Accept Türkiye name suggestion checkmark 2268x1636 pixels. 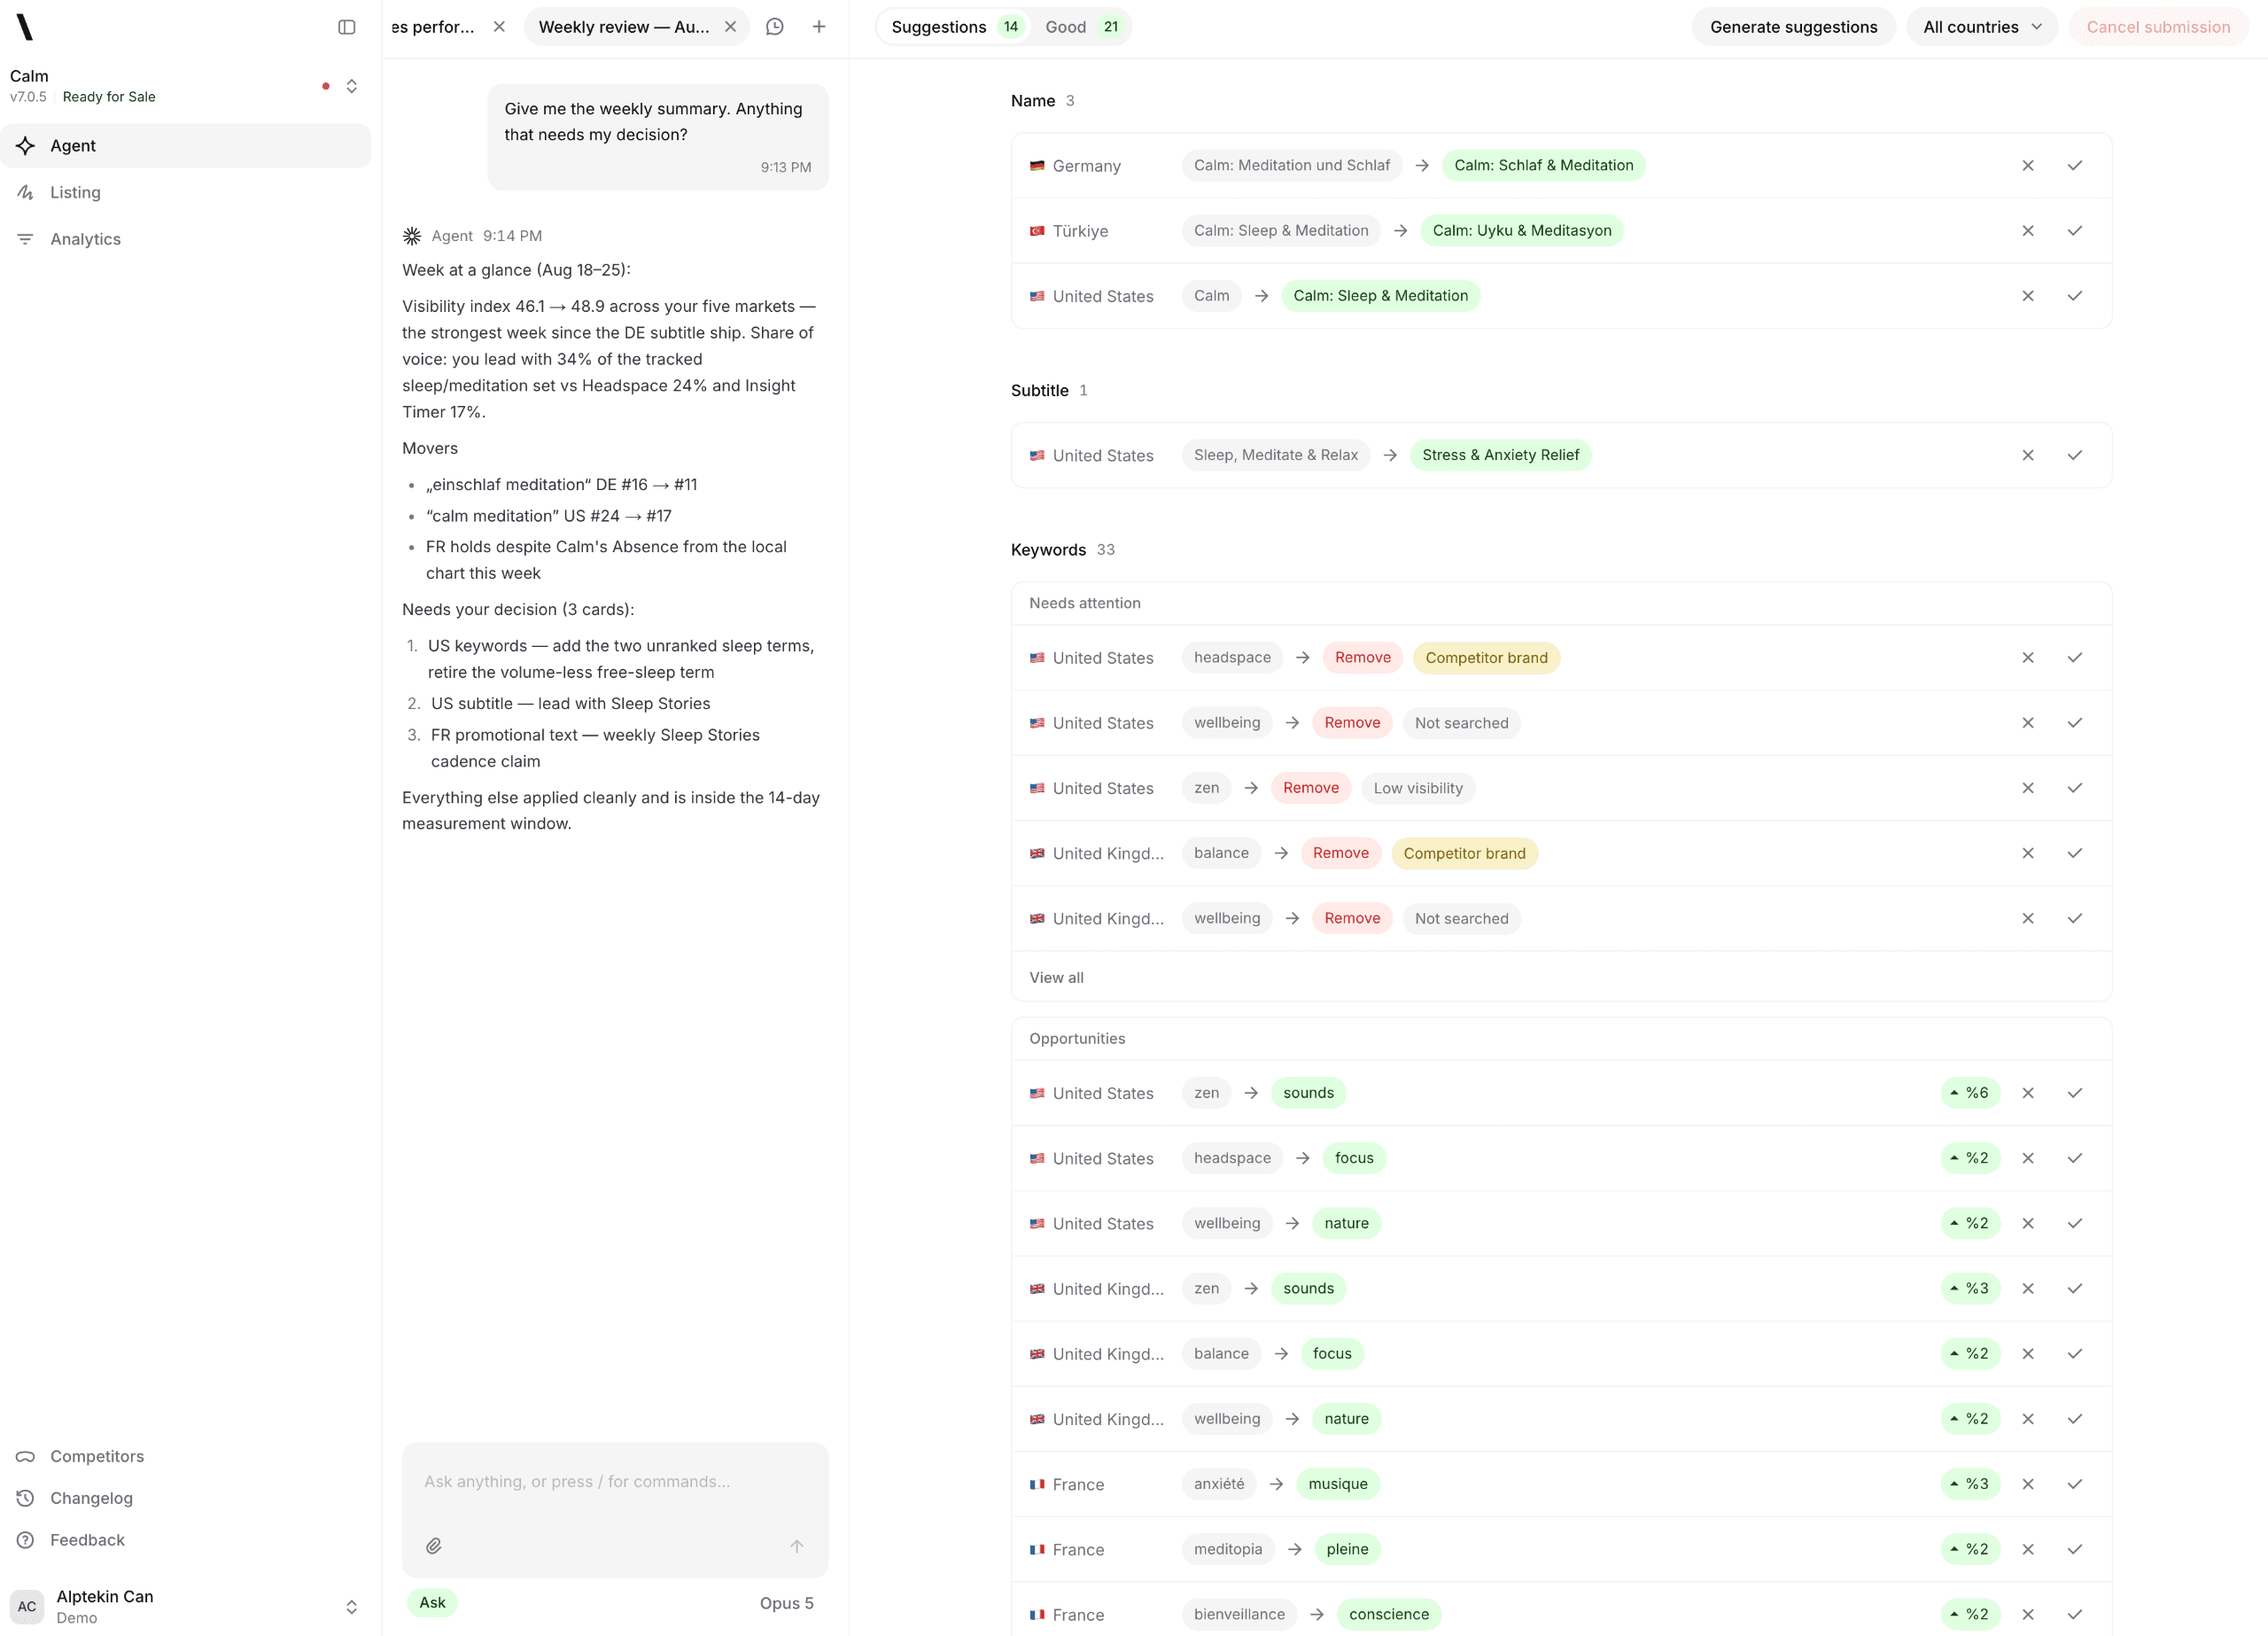coord(2075,230)
